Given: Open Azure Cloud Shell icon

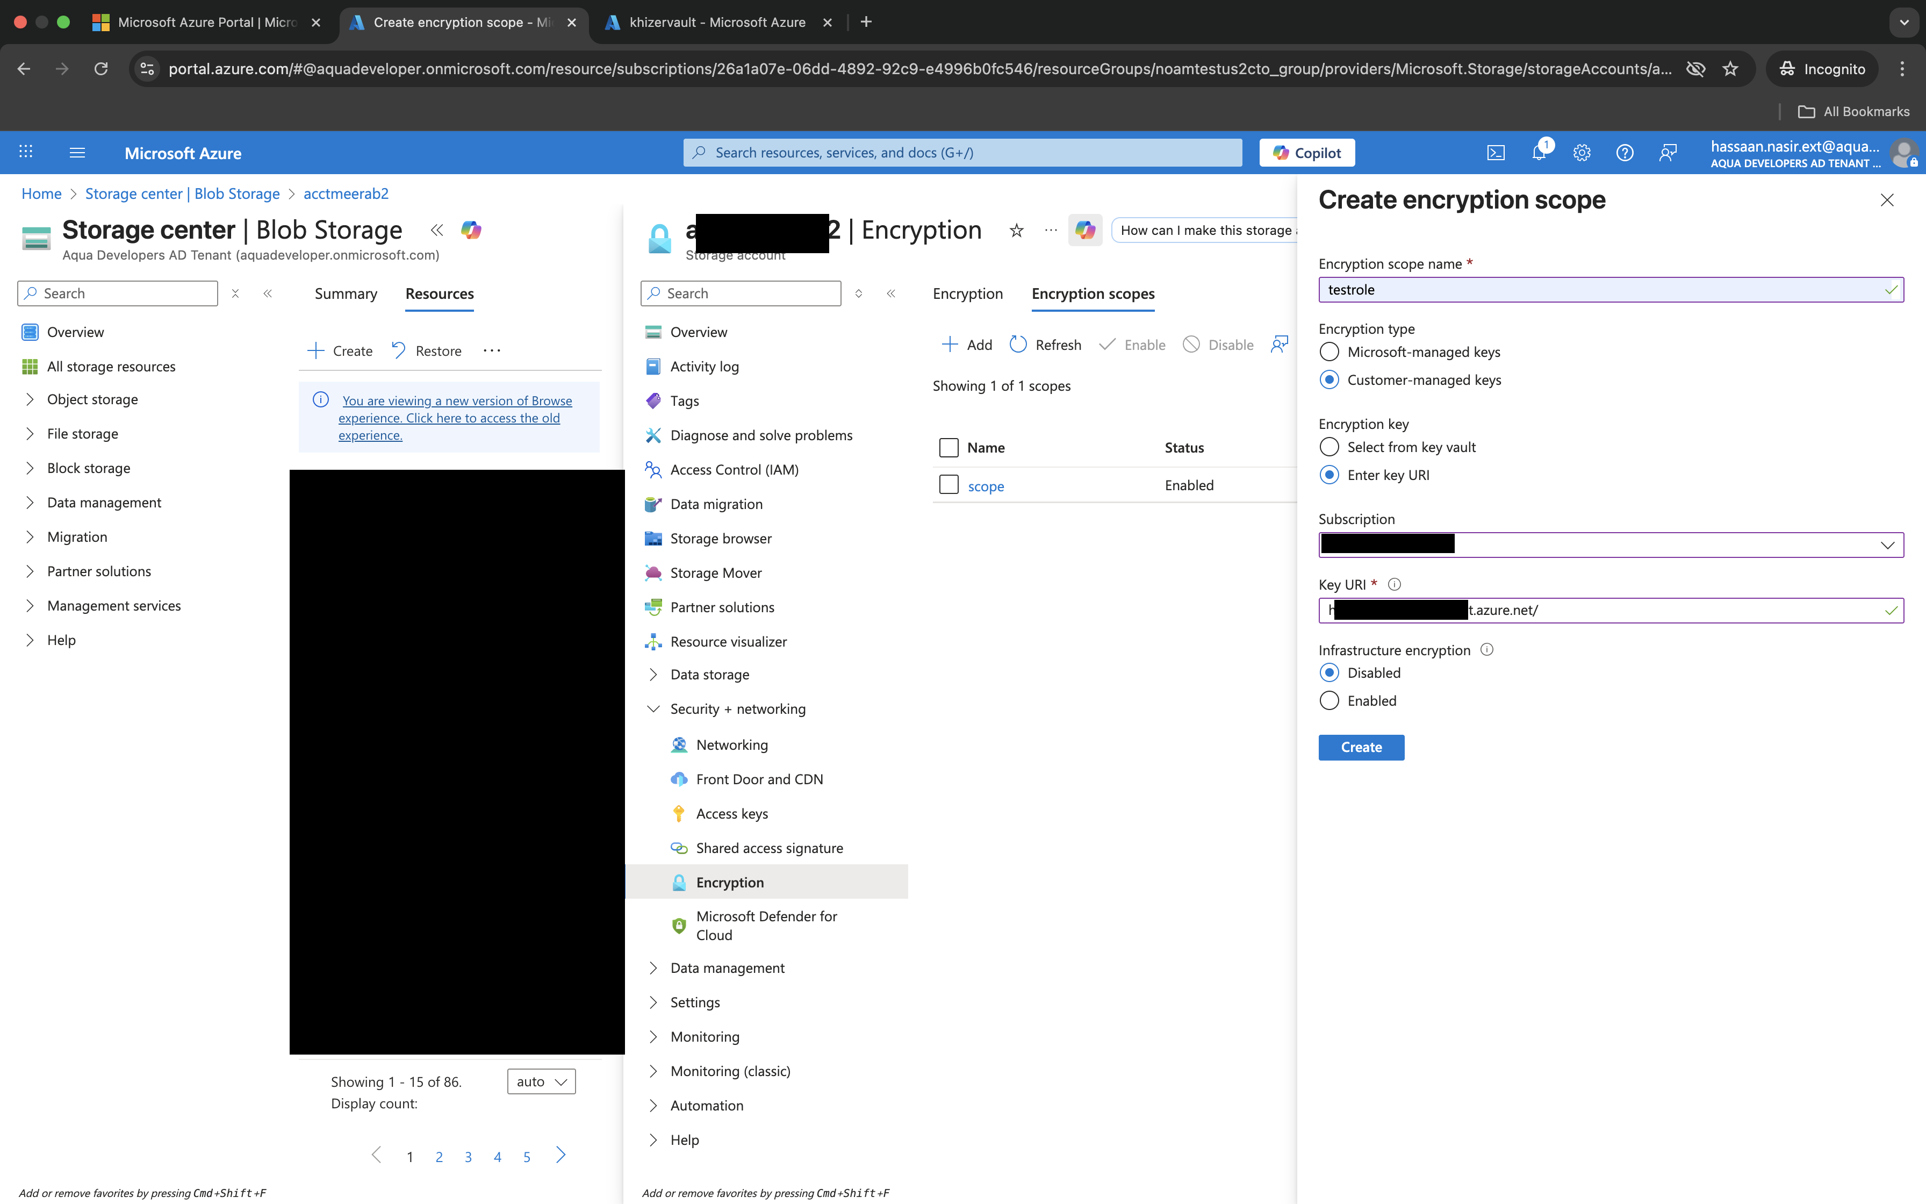Looking at the screenshot, I should click(1496, 153).
